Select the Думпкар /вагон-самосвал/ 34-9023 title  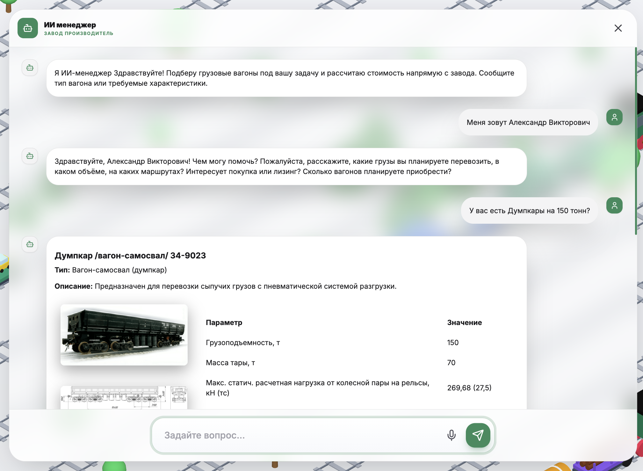tap(131, 255)
